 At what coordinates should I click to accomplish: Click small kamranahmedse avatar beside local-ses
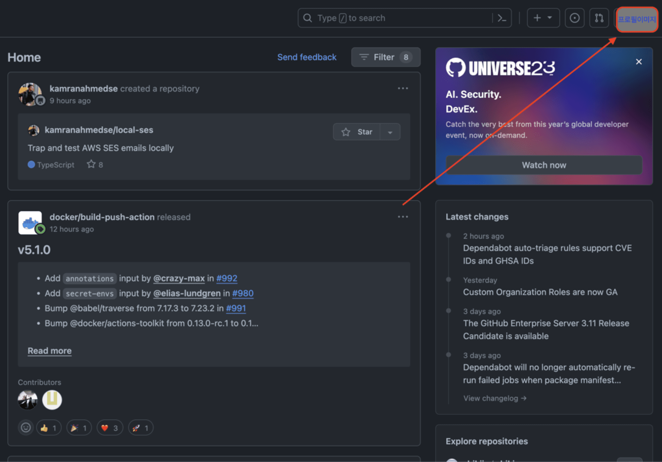pyautogui.click(x=33, y=130)
